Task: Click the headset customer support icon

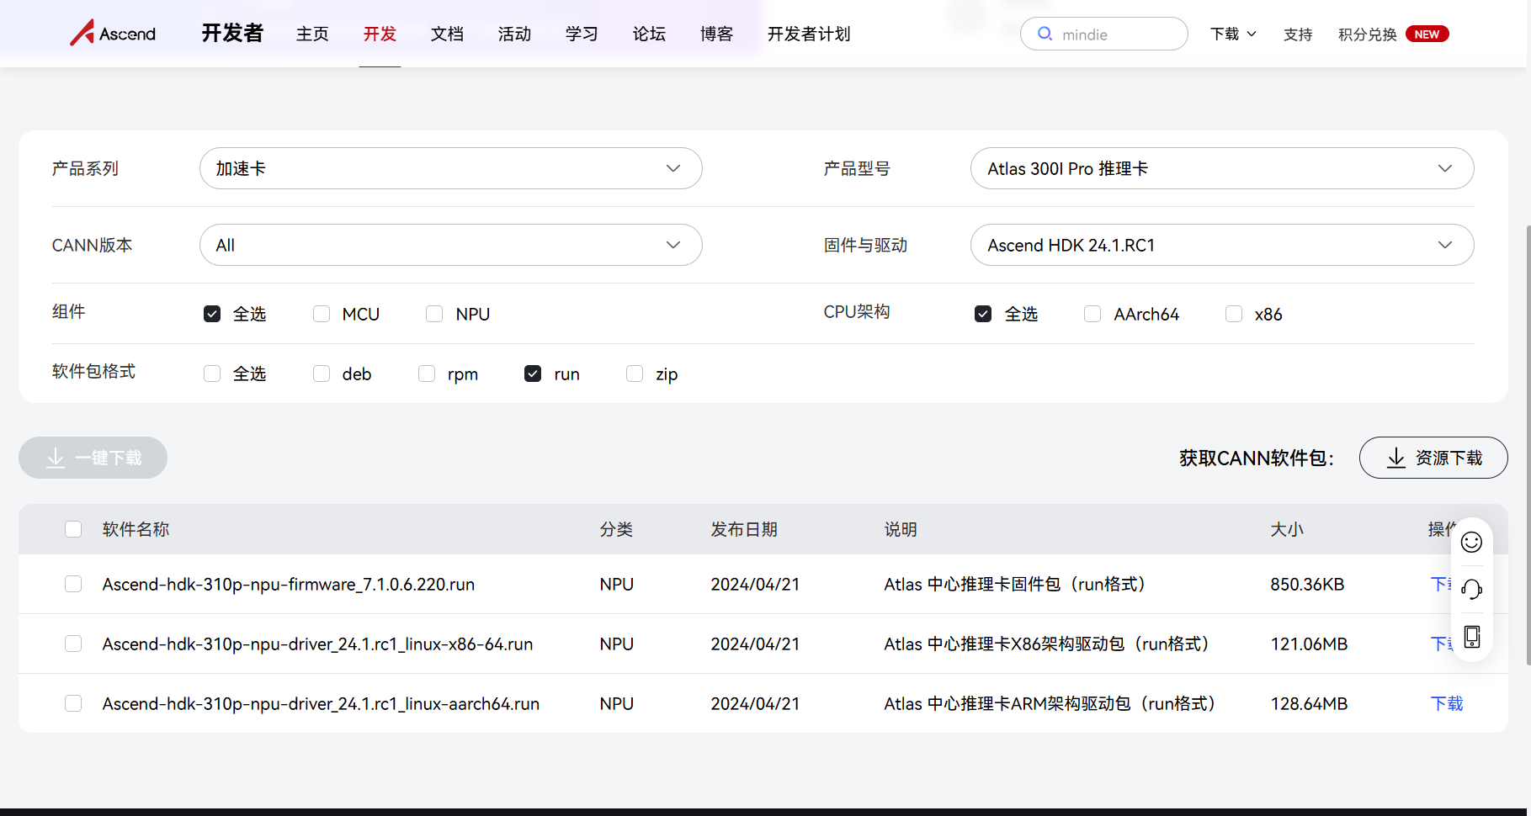Action: coord(1471,590)
